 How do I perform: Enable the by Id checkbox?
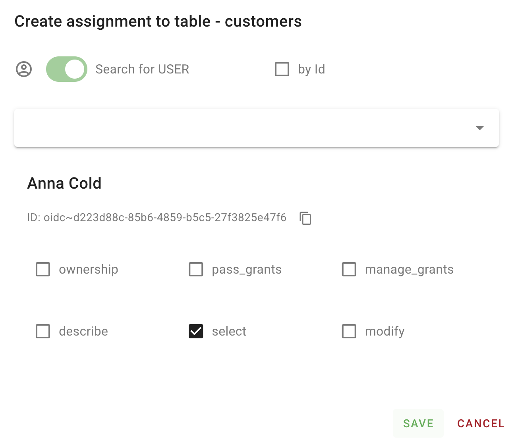[x=282, y=69]
